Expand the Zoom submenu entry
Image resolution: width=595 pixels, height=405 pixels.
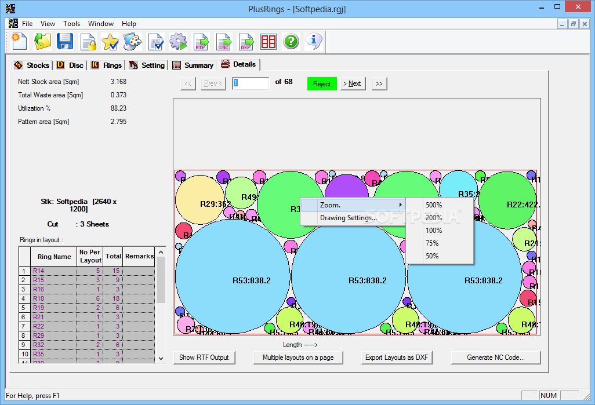pyautogui.click(x=353, y=205)
